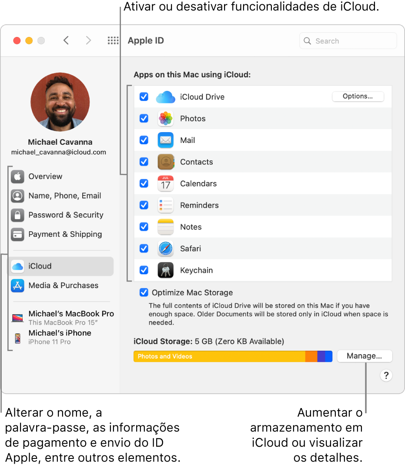Open Media & Purchases section
This screenshot has height=468, width=405.
coord(61,285)
